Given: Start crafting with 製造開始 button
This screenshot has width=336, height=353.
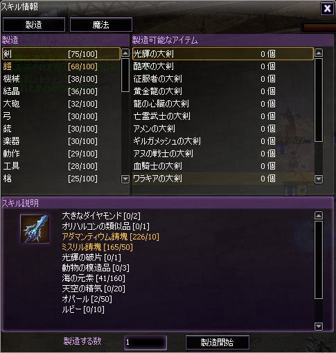Looking at the screenshot, I should [x=218, y=342].
